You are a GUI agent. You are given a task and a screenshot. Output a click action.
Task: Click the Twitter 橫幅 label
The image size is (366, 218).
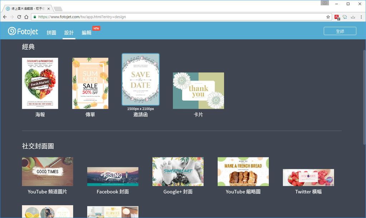(308, 192)
